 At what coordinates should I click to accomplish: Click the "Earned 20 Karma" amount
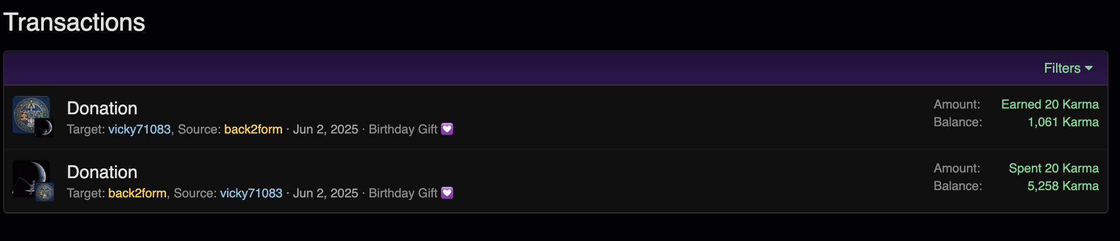(x=1050, y=104)
